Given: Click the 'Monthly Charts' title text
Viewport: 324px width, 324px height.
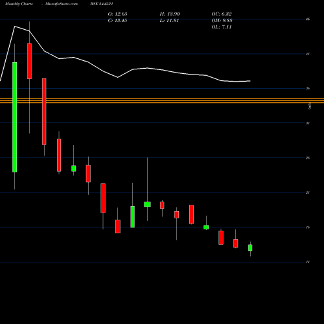Looking at the screenshot, I should click(19, 4).
